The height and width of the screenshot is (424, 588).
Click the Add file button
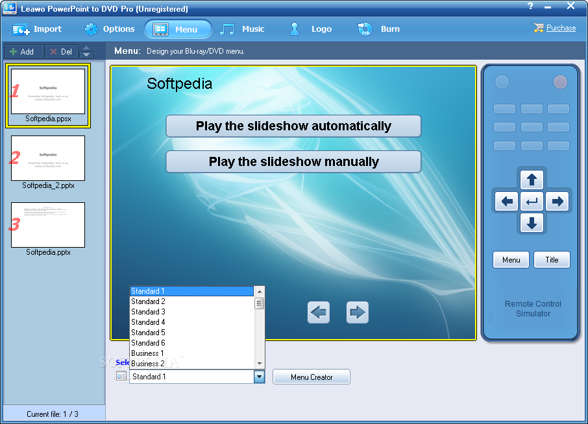[x=24, y=52]
